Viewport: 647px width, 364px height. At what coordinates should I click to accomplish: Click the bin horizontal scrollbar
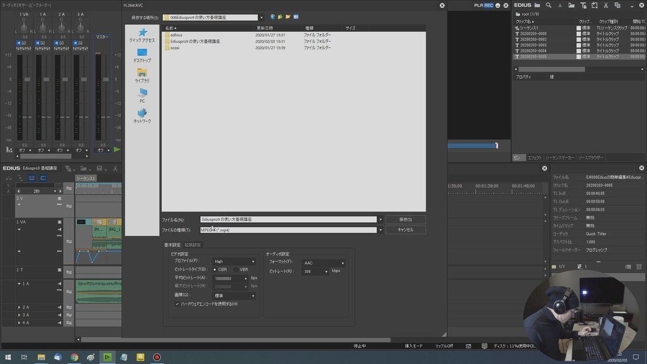pyautogui.click(x=551, y=69)
